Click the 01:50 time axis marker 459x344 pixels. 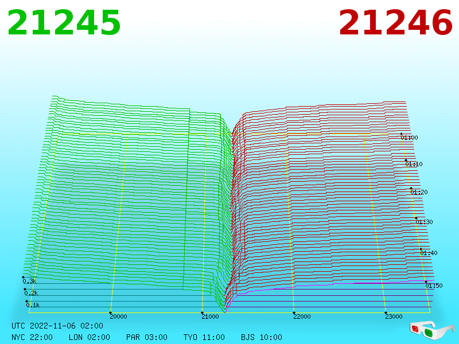[434, 286]
